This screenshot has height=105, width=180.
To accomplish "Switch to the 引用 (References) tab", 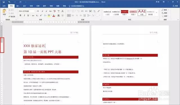I will click(x=38, y=6).
